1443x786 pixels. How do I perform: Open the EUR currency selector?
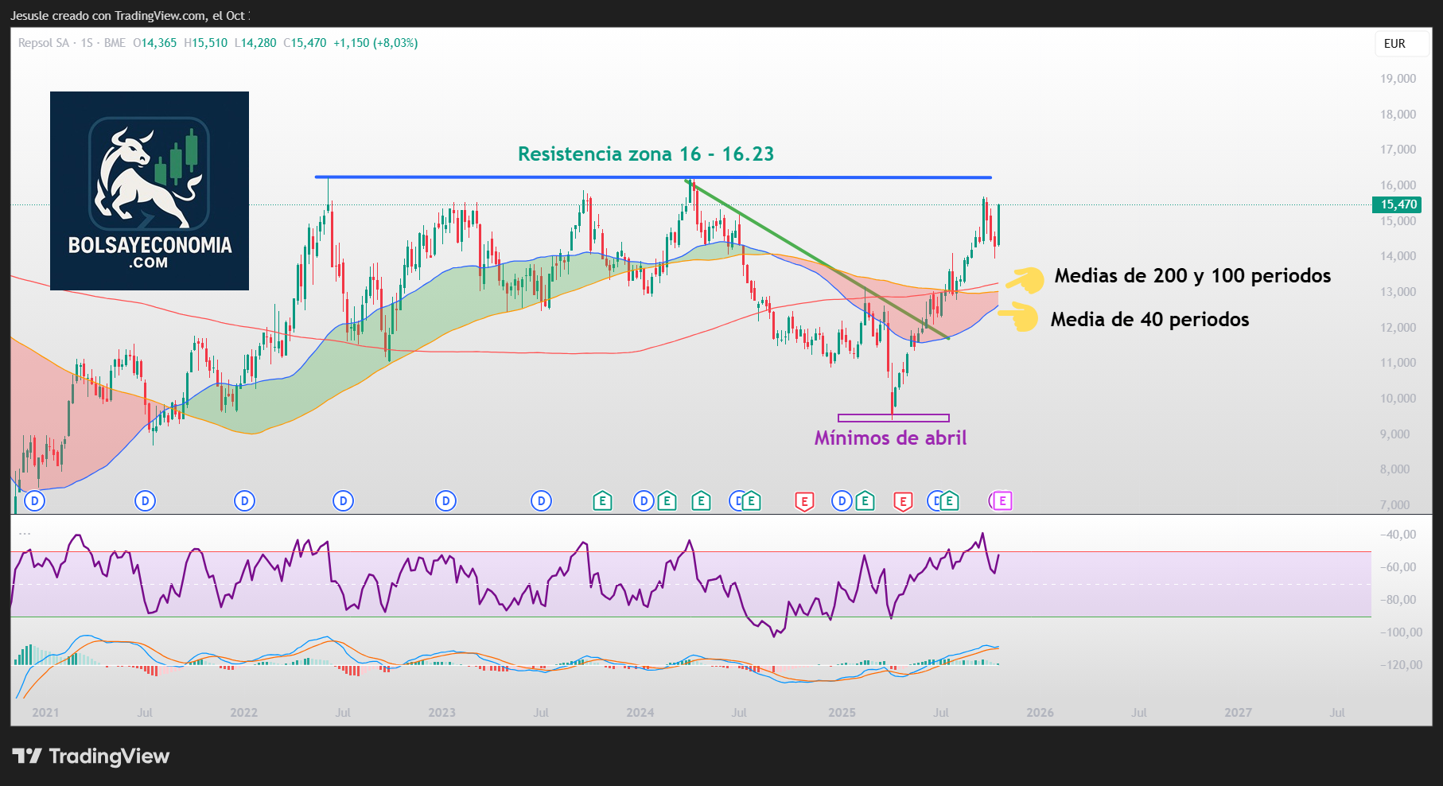point(1394,44)
